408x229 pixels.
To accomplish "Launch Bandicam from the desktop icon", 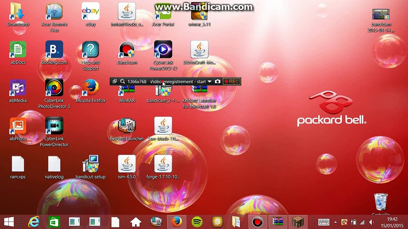I will (127, 53).
